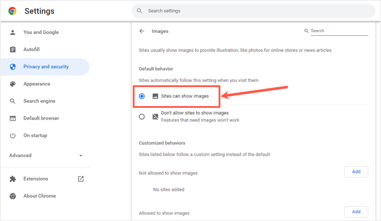Go to You and Google settings
The image size is (381, 221).
click(x=41, y=32)
